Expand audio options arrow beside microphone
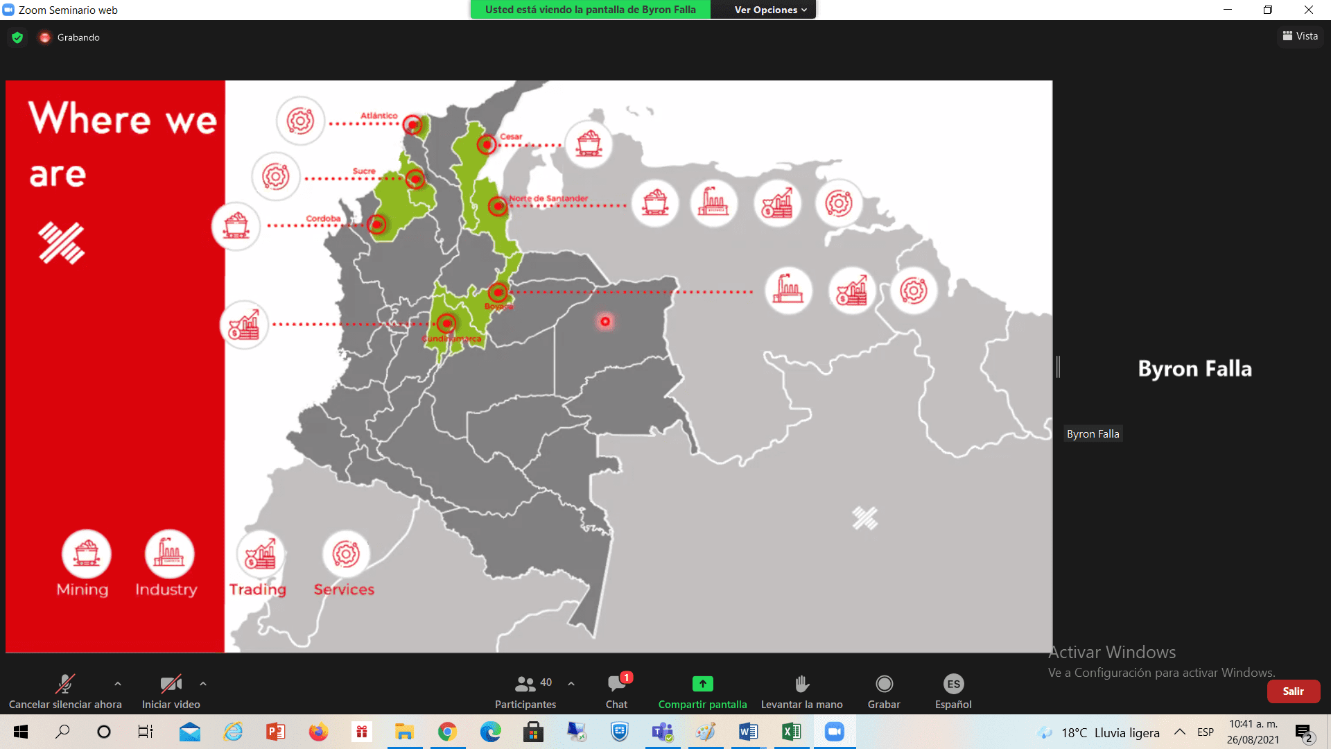The height and width of the screenshot is (749, 1331). tap(118, 684)
